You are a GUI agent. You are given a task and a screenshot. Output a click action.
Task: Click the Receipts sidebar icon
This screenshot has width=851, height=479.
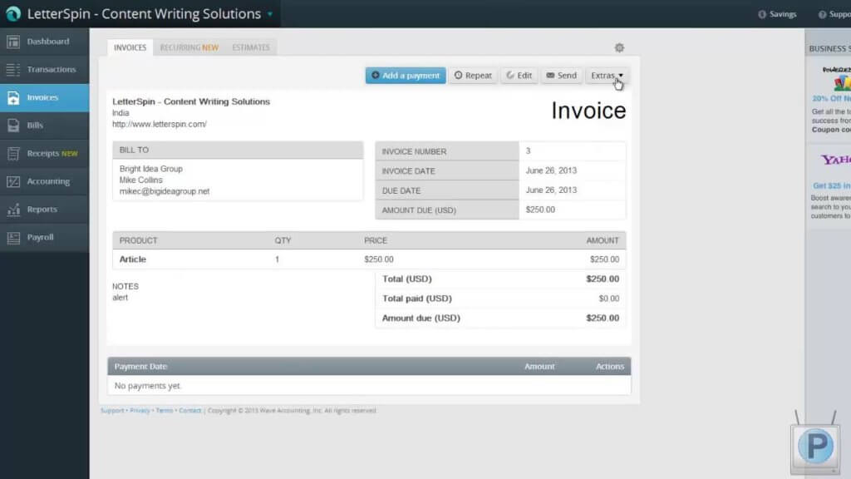point(13,154)
